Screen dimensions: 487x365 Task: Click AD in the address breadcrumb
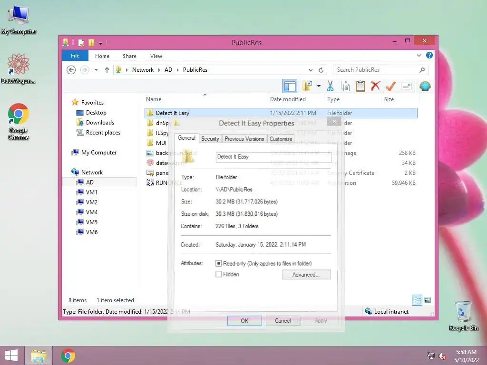pos(168,70)
